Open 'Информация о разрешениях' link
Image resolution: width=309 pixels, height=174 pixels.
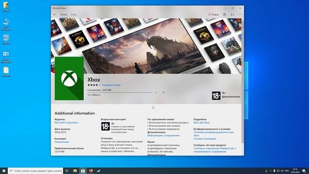point(163,135)
